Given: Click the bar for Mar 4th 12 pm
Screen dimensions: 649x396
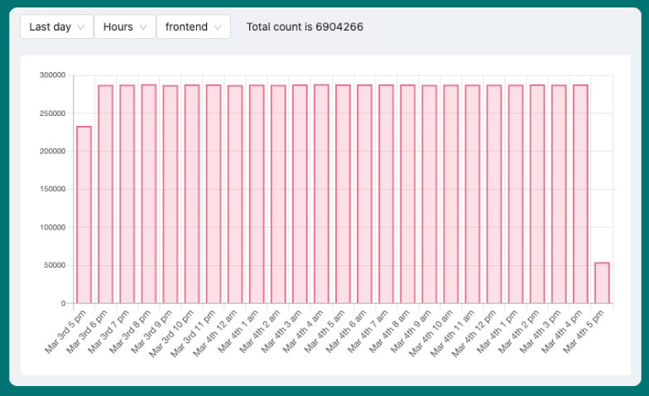Looking at the screenshot, I should [493, 194].
